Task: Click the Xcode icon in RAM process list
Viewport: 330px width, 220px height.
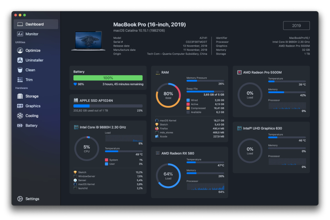Action: (x=157, y=137)
